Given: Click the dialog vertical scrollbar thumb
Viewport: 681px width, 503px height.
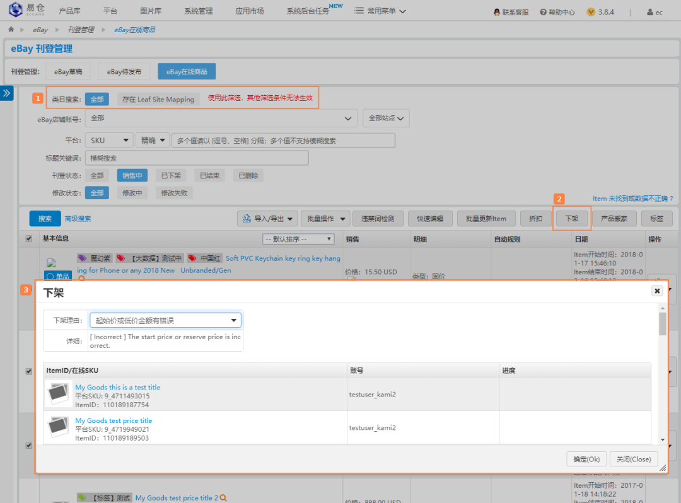Looking at the screenshot, I should click(x=662, y=324).
